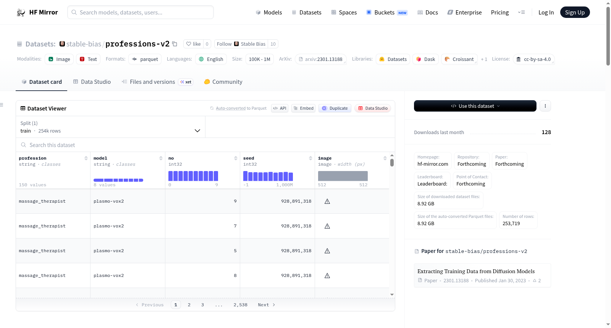This screenshot has height=328, width=611.
Task: Click the Embed button
Action: (x=303, y=108)
